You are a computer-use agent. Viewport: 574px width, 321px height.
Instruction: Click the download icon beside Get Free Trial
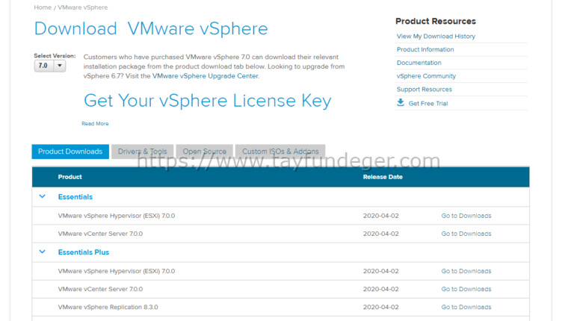tap(401, 103)
